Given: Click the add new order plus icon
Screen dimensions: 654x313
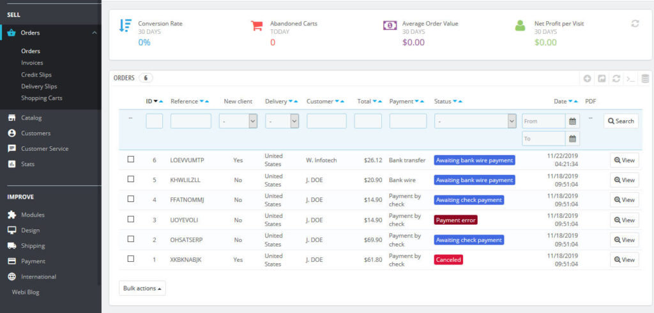Looking at the screenshot, I should coord(587,79).
